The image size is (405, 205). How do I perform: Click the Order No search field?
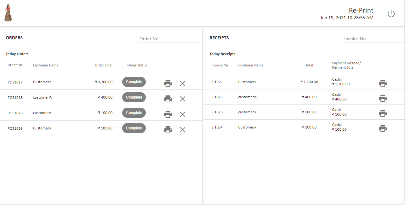point(170,38)
